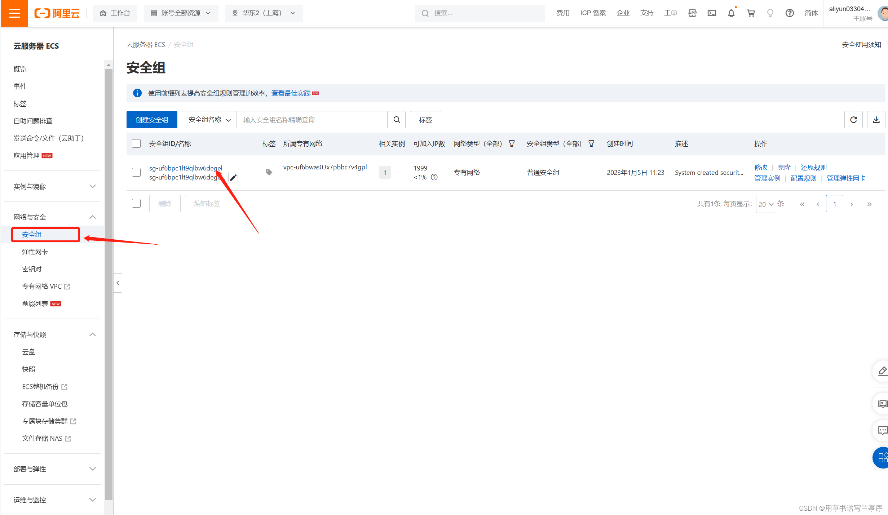The image size is (888, 515).
Task: Click the tag icon in security group row
Action: point(269,172)
